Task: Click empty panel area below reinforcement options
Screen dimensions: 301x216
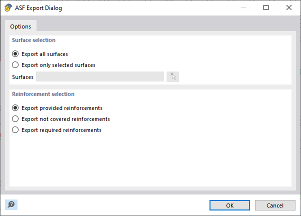Action: [150, 160]
